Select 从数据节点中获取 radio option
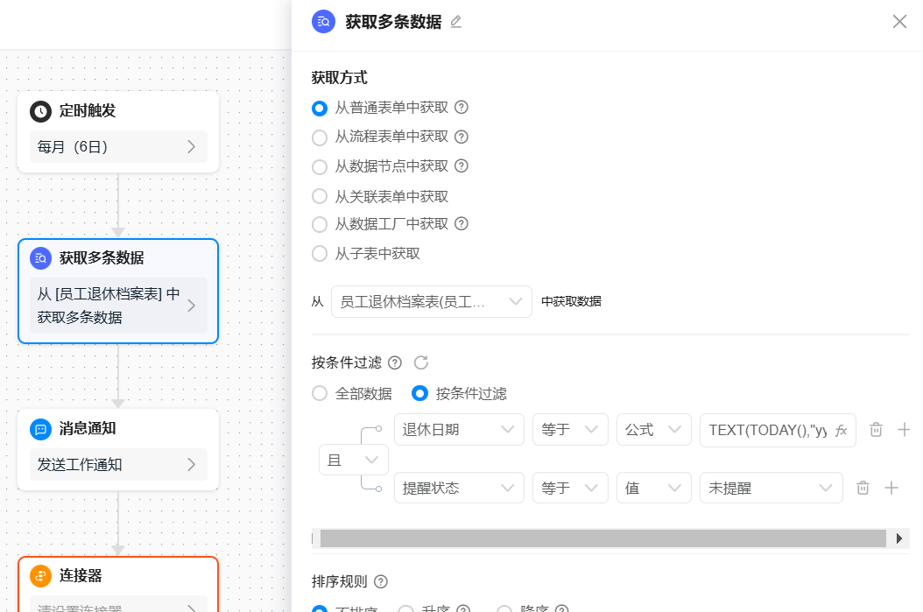 coord(319,166)
